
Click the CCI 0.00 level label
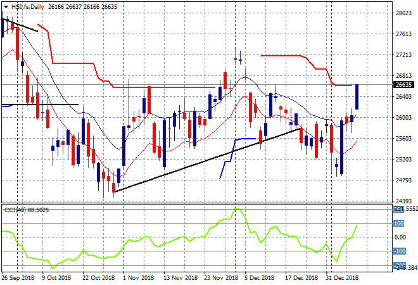click(400, 237)
